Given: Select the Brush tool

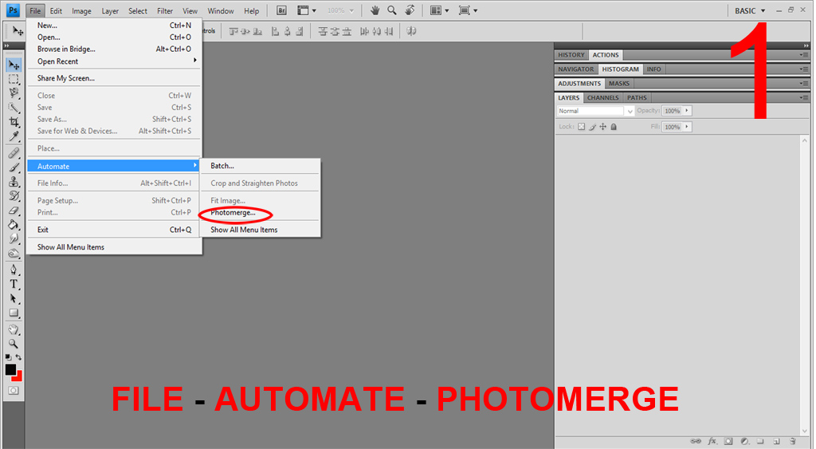Looking at the screenshot, I should coord(14,167).
